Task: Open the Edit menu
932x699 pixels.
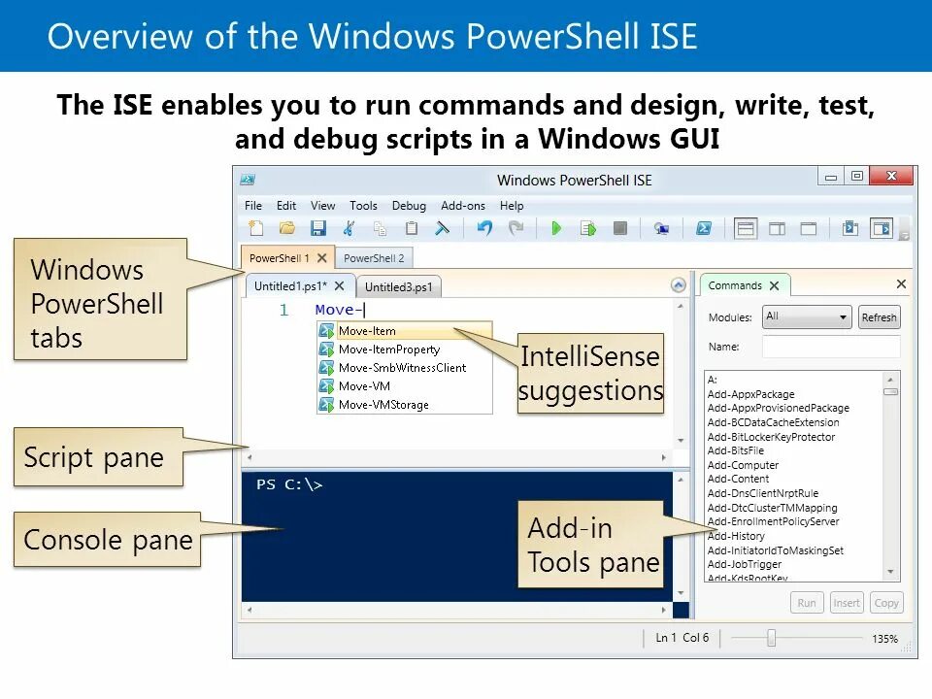Action: 285,206
